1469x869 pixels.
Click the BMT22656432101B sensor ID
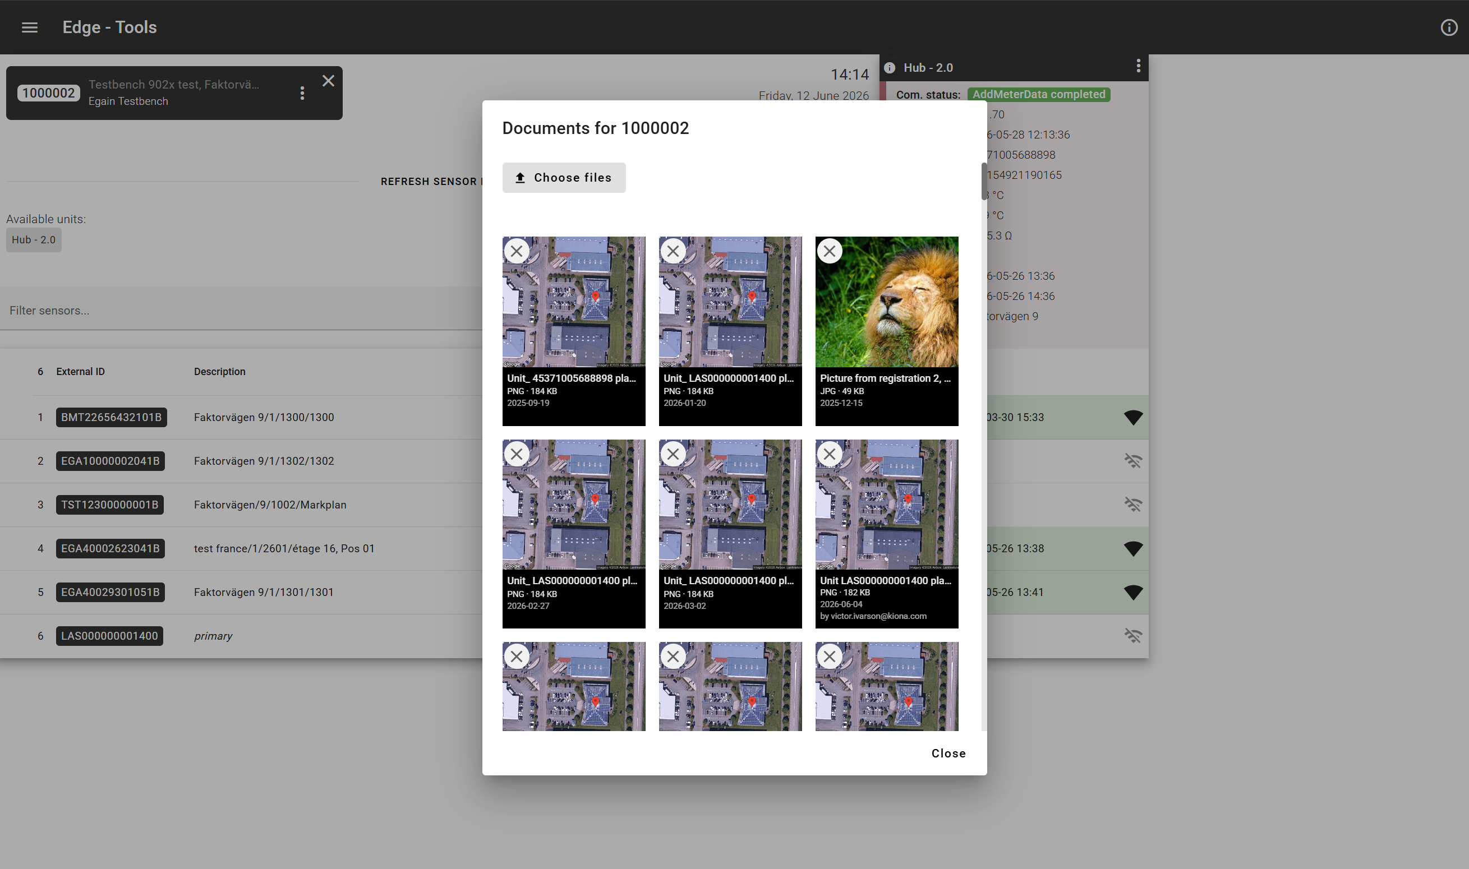(111, 418)
